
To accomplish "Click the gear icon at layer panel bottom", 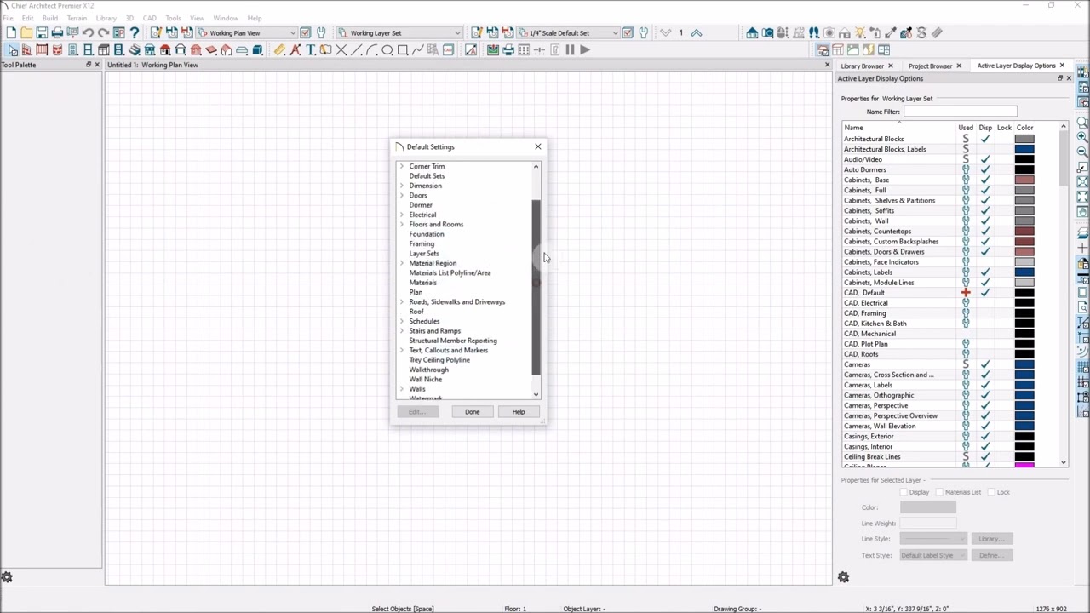I will (843, 577).
